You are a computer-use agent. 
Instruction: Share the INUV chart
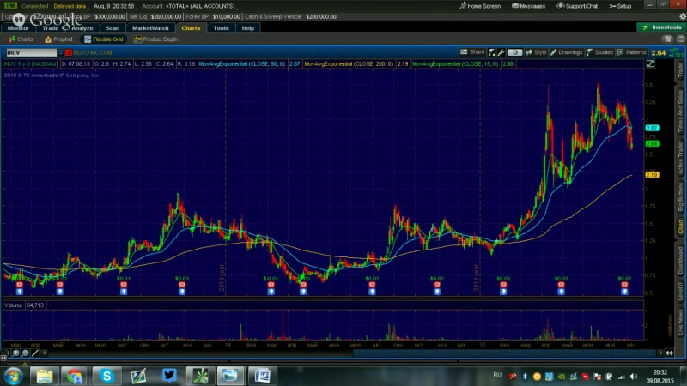[471, 52]
